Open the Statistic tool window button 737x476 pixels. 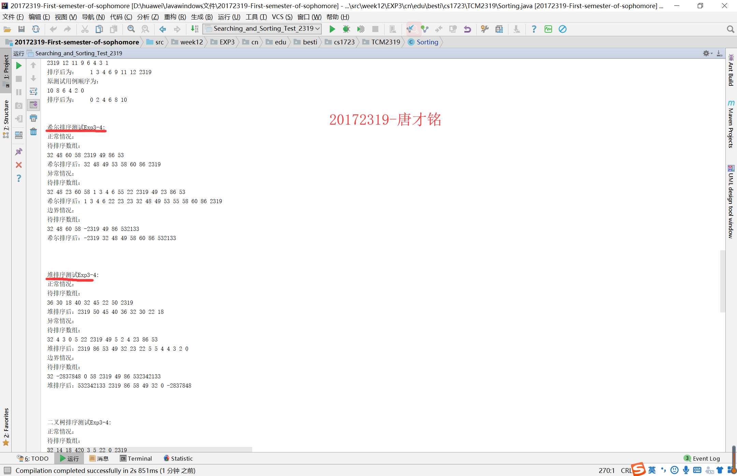pos(178,459)
